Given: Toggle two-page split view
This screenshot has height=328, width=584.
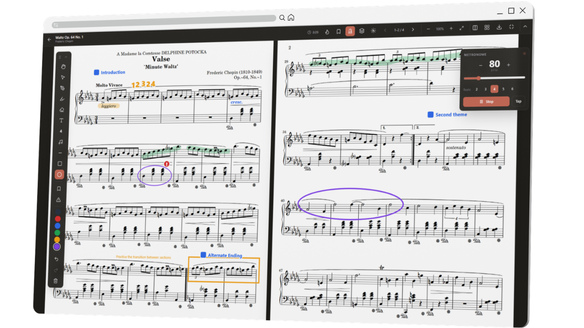Looking at the screenshot, I should [x=475, y=28].
